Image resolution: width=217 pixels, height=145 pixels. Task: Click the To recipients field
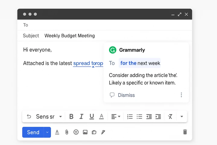click(x=105, y=25)
